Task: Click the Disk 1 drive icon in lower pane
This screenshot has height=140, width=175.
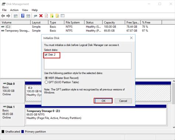Action: coord(4,107)
